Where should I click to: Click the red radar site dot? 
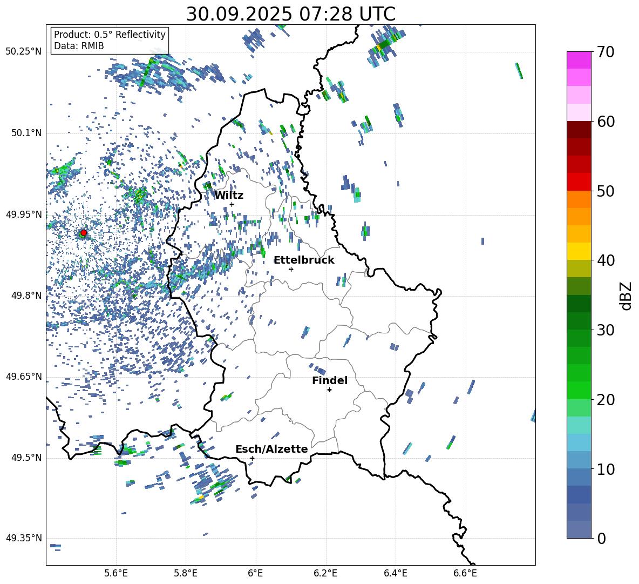coord(83,233)
